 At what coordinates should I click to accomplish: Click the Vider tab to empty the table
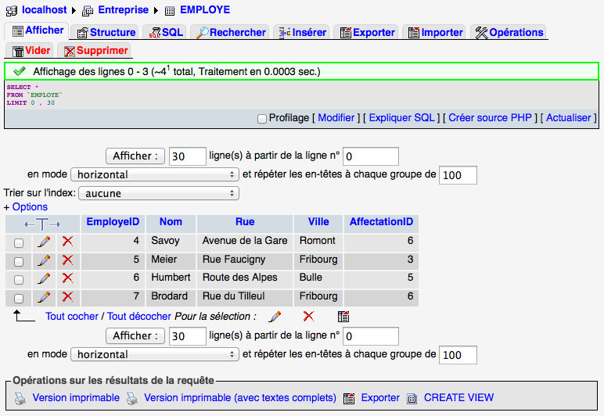click(x=31, y=50)
